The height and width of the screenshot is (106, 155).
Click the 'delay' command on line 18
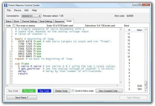(x=22, y=71)
